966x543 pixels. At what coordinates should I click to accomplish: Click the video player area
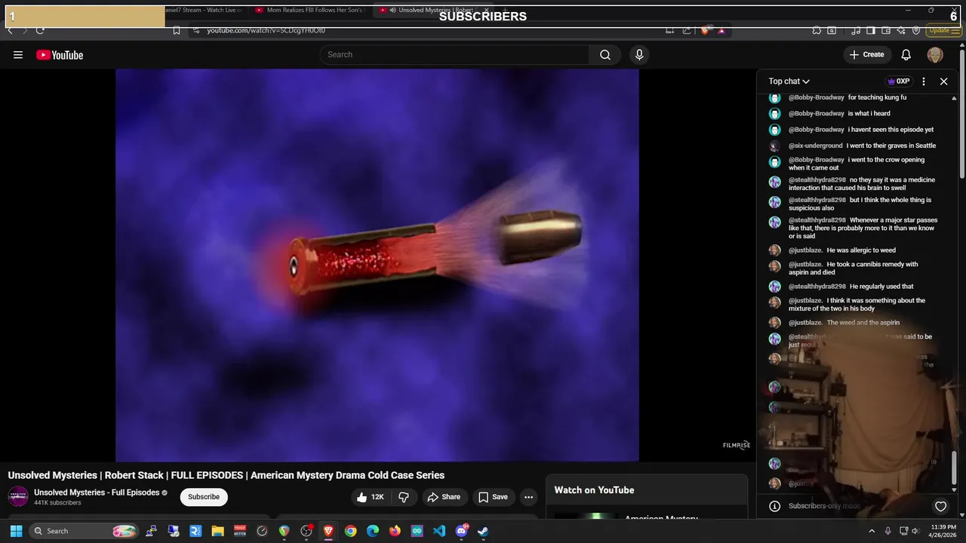377,265
